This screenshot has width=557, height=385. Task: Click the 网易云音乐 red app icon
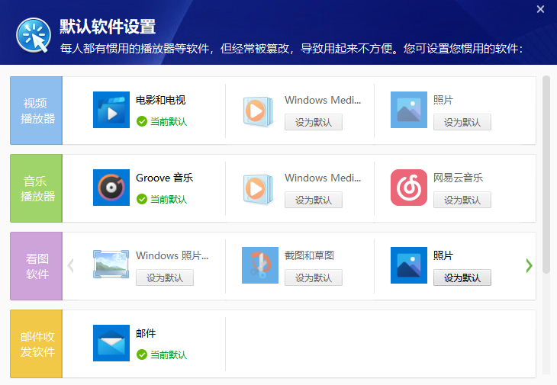coord(409,188)
